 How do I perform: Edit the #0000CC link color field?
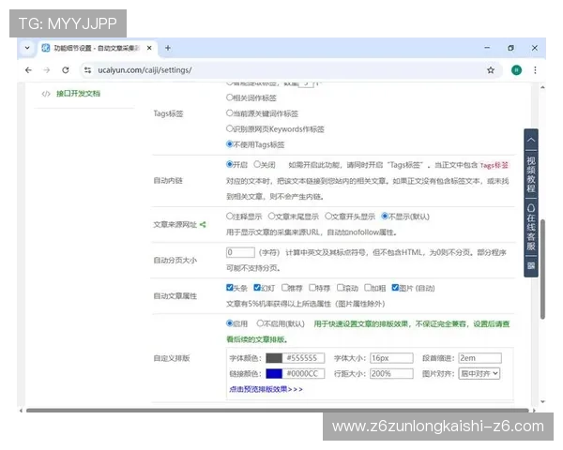(304, 374)
